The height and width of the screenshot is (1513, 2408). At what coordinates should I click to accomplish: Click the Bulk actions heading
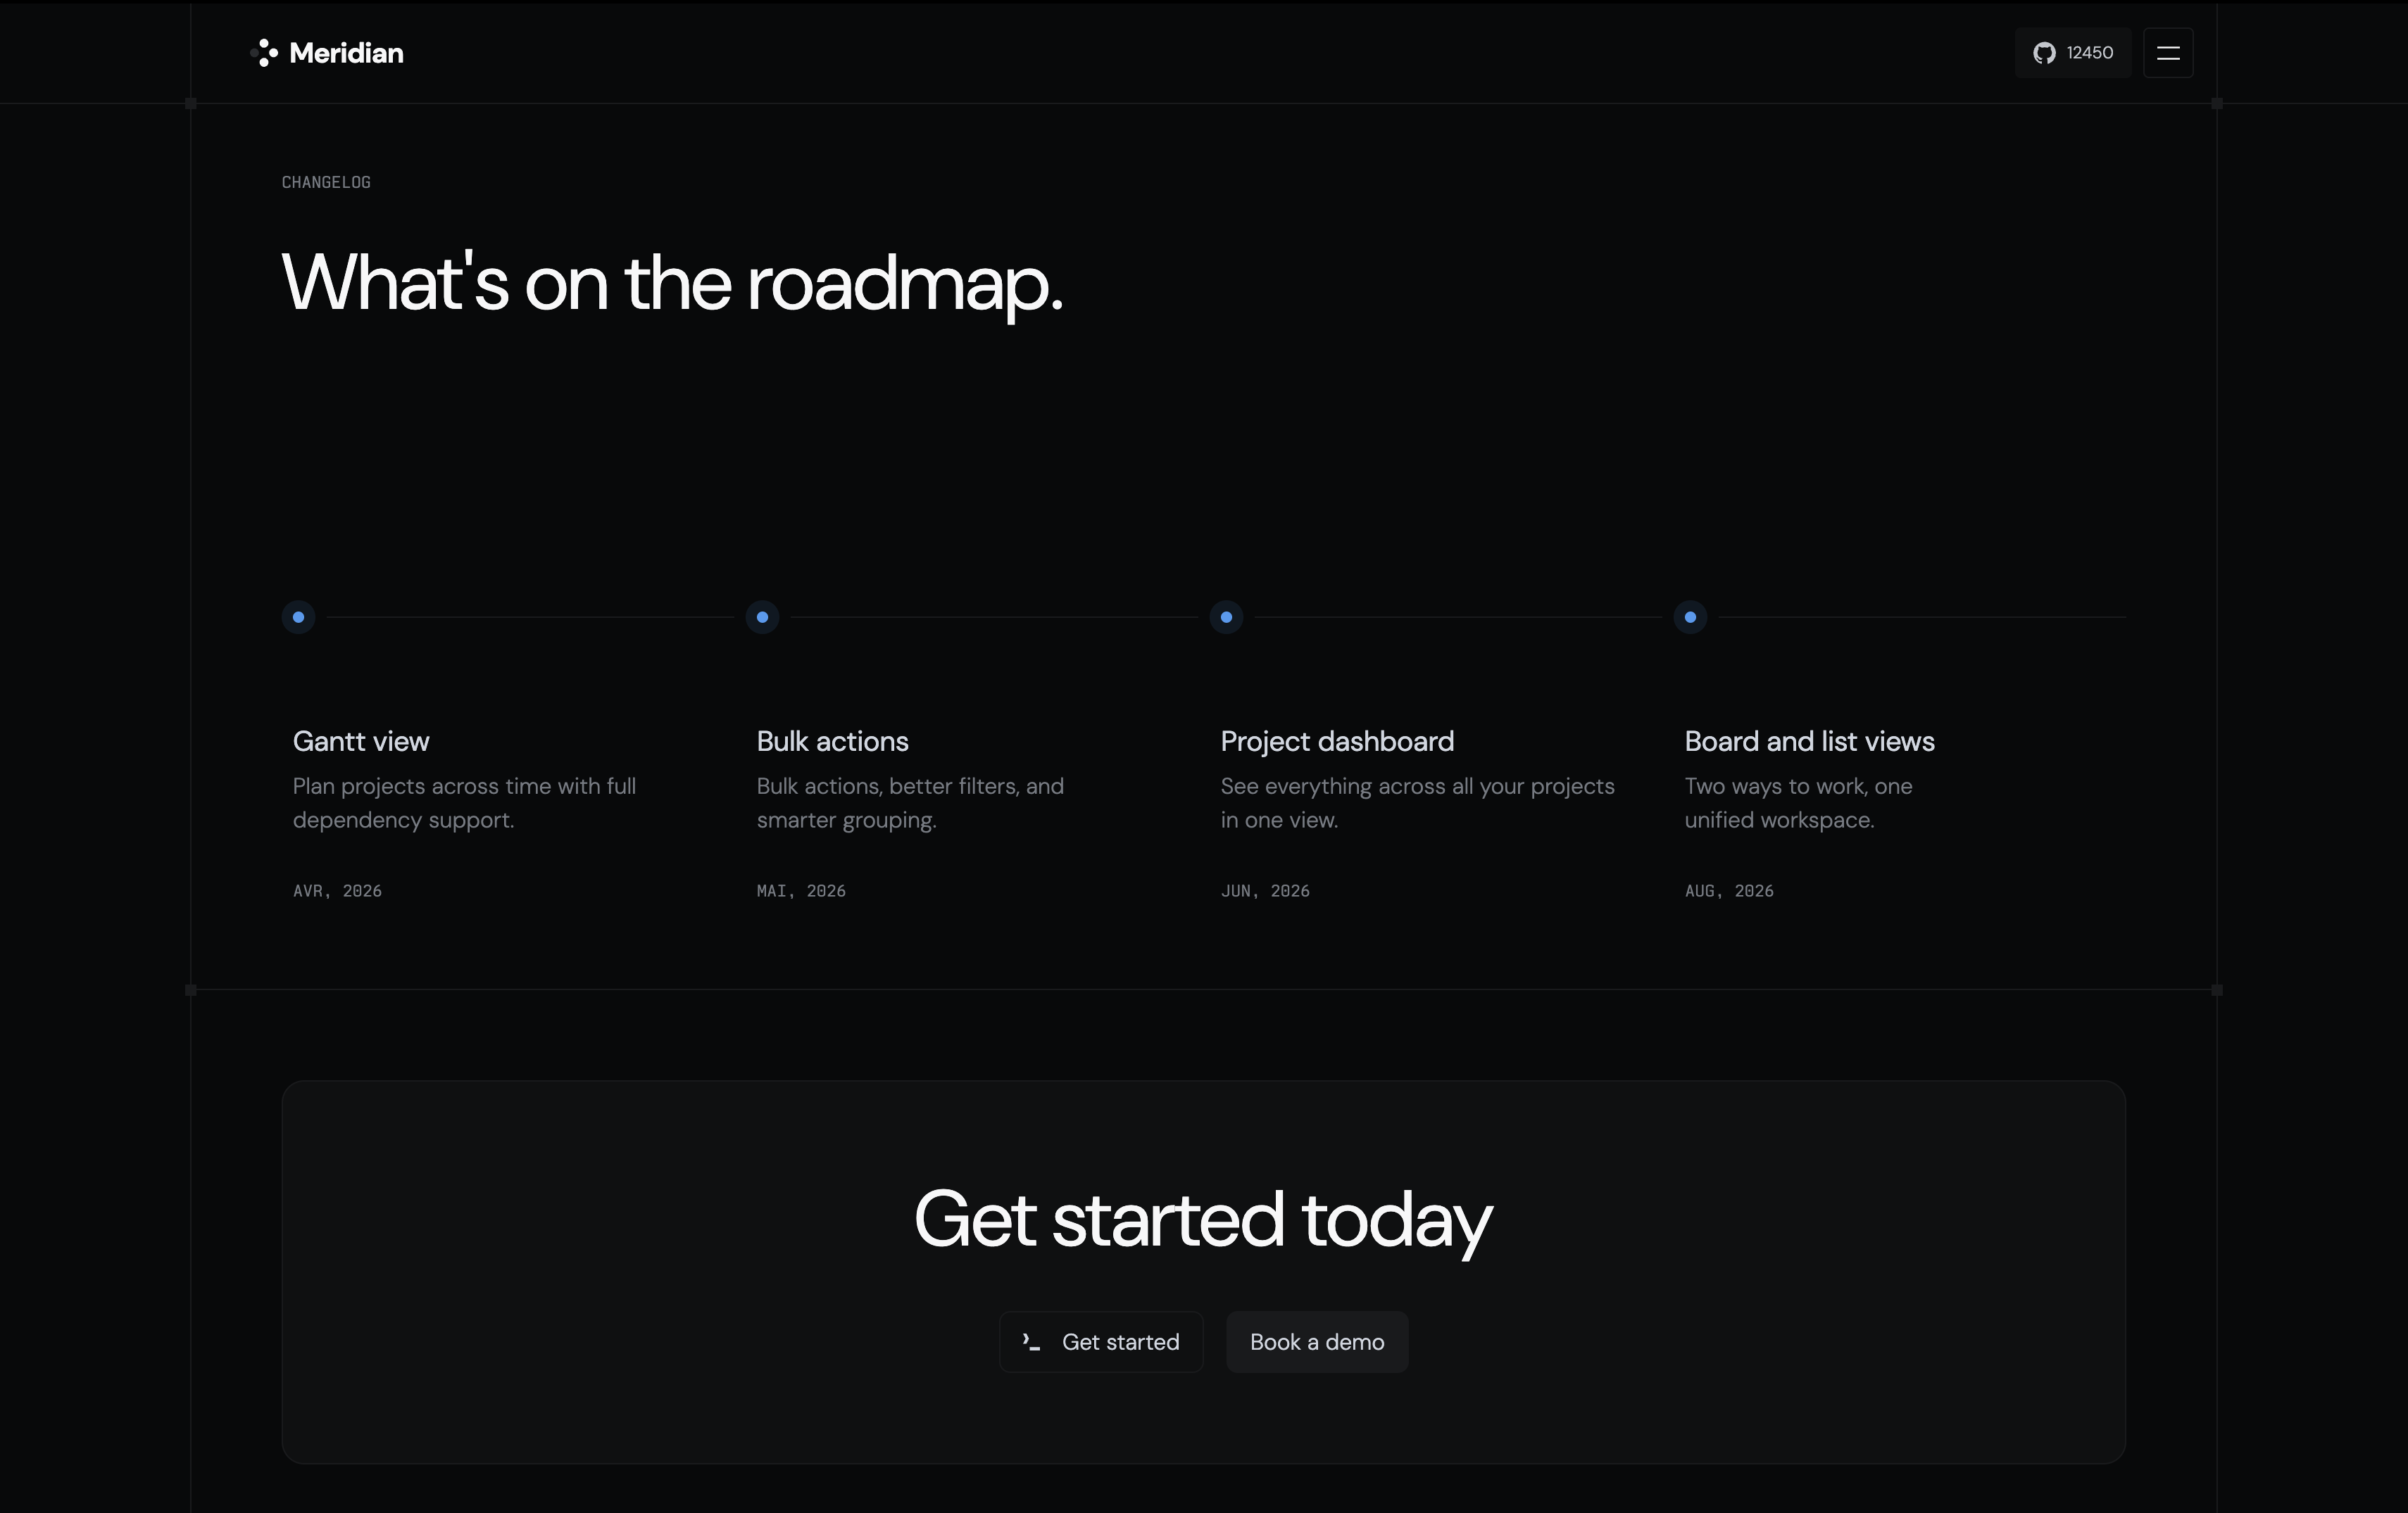pos(832,742)
